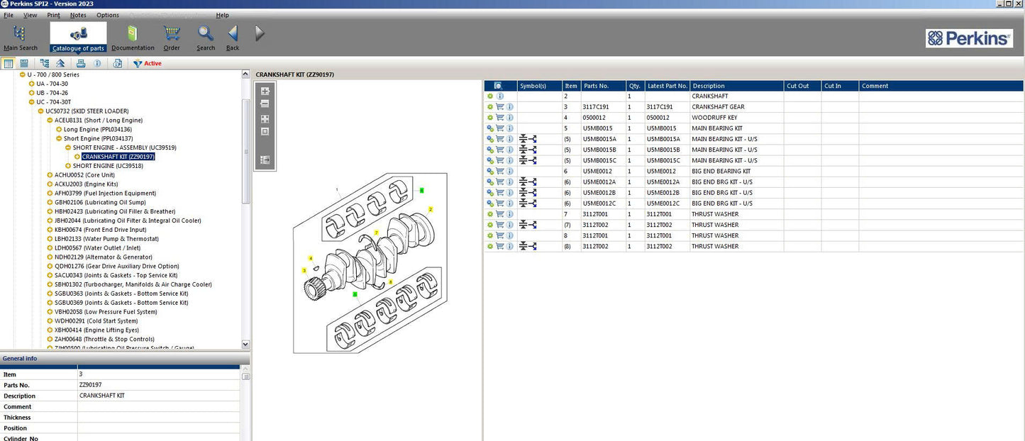Collapse all branches in the parts tree
Viewport: 1025px width, 441px height.
(60, 63)
